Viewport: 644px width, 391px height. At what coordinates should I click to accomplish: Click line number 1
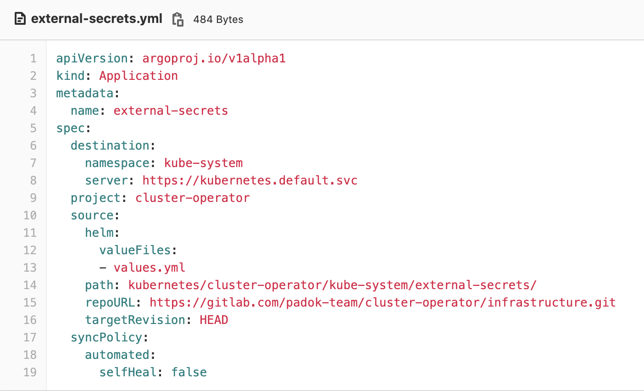(33, 58)
